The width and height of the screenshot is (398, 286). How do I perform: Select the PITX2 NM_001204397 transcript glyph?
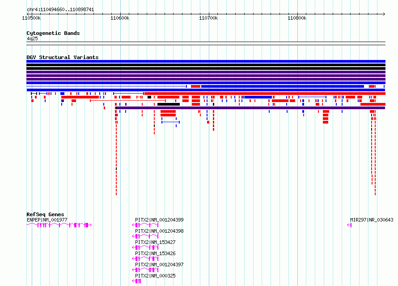click(145, 270)
